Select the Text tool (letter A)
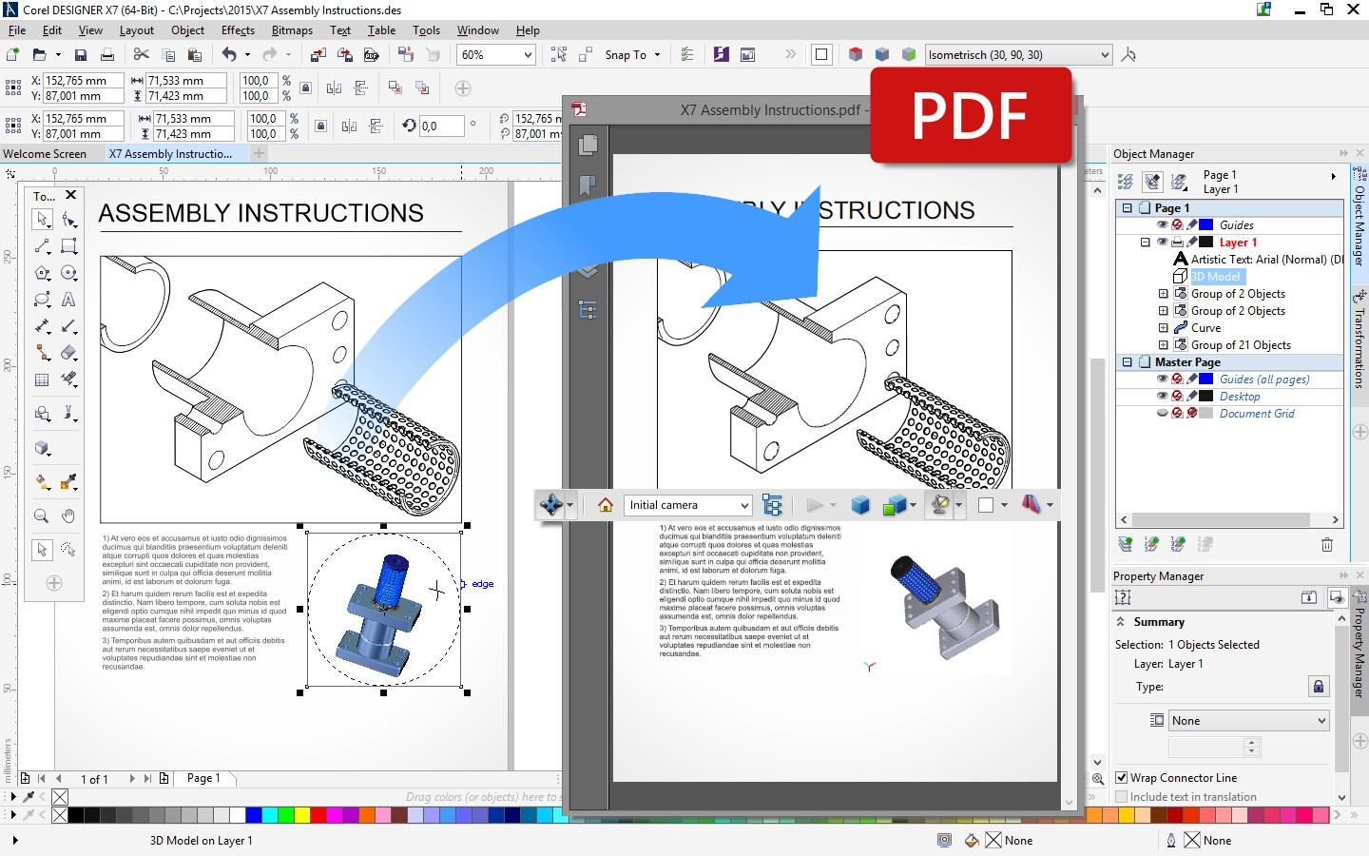Image resolution: width=1369 pixels, height=856 pixels. [x=68, y=300]
